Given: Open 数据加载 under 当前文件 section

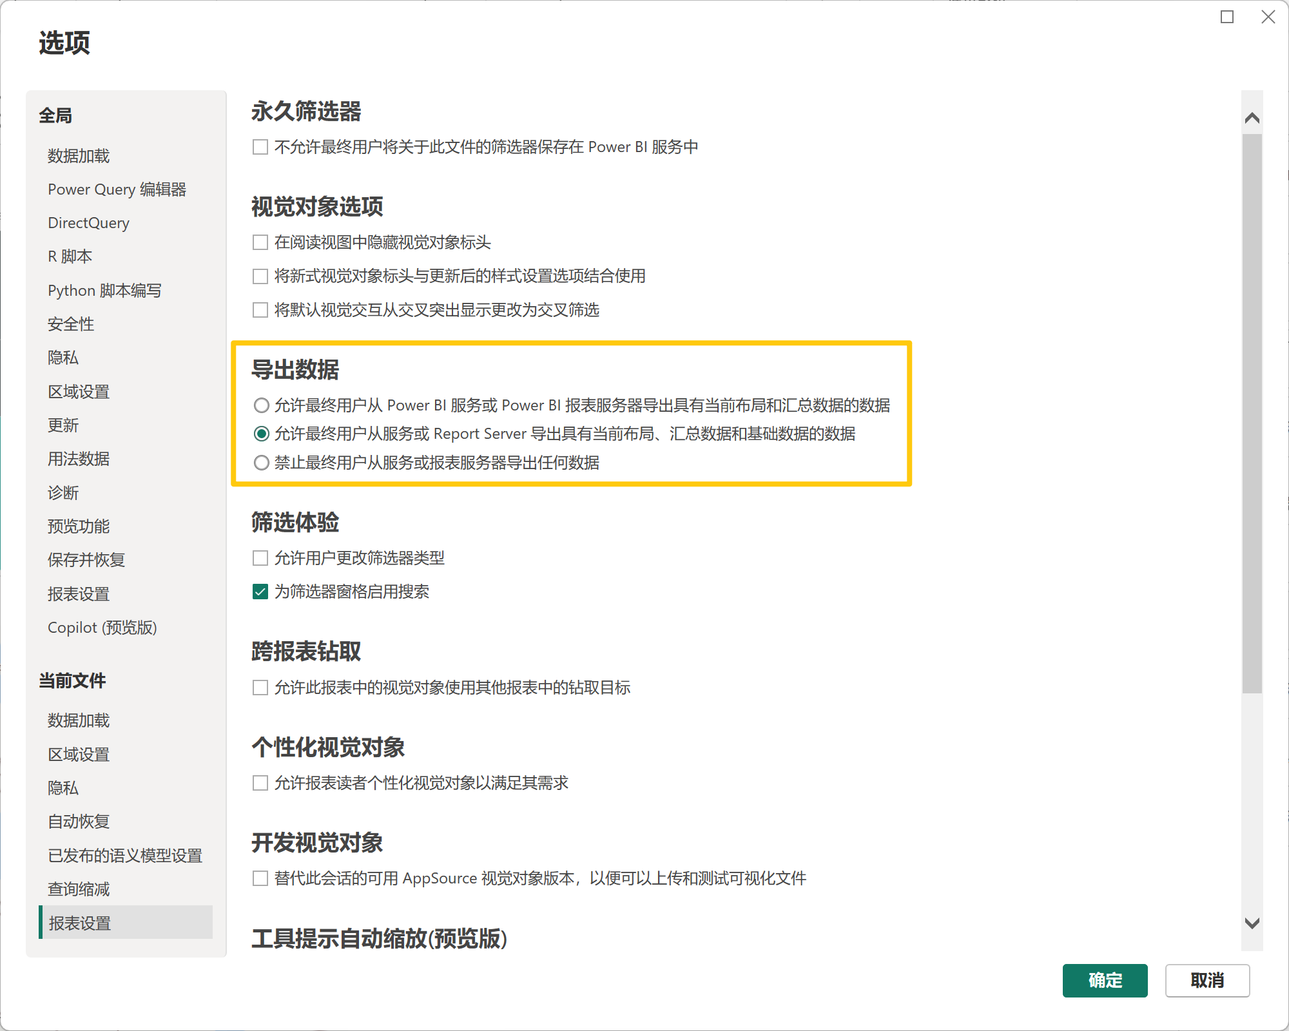Looking at the screenshot, I should (79, 720).
